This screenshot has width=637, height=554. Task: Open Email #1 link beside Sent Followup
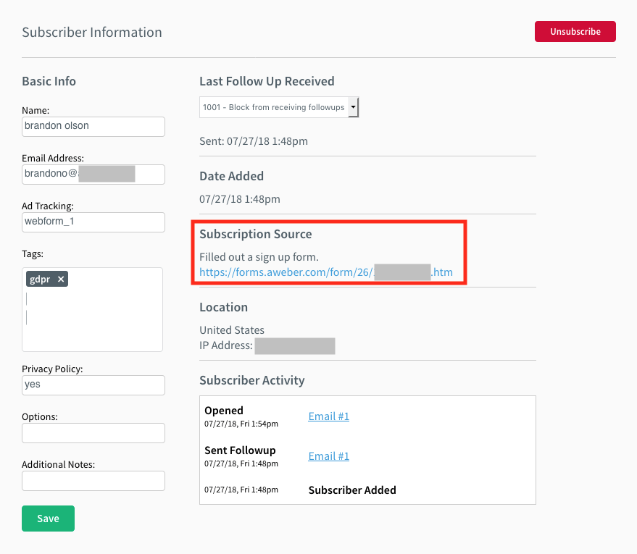(328, 456)
